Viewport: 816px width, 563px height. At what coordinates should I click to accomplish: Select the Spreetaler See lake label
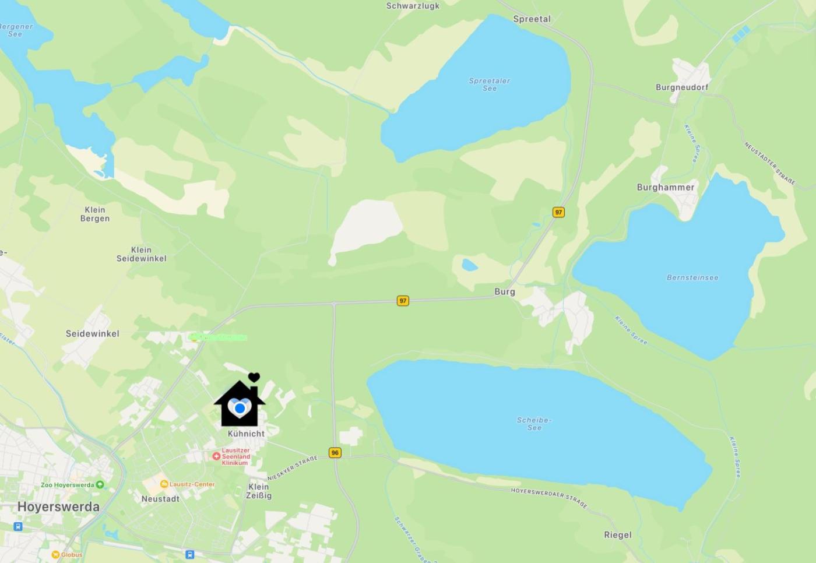pyautogui.click(x=490, y=85)
